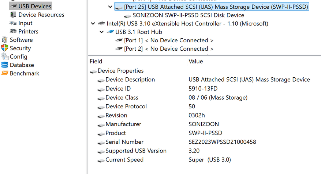Image resolution: width=321 pixels, height=174 pixels.
Task: Click the USB Devices sidebar icon
Action: (13, 6)
